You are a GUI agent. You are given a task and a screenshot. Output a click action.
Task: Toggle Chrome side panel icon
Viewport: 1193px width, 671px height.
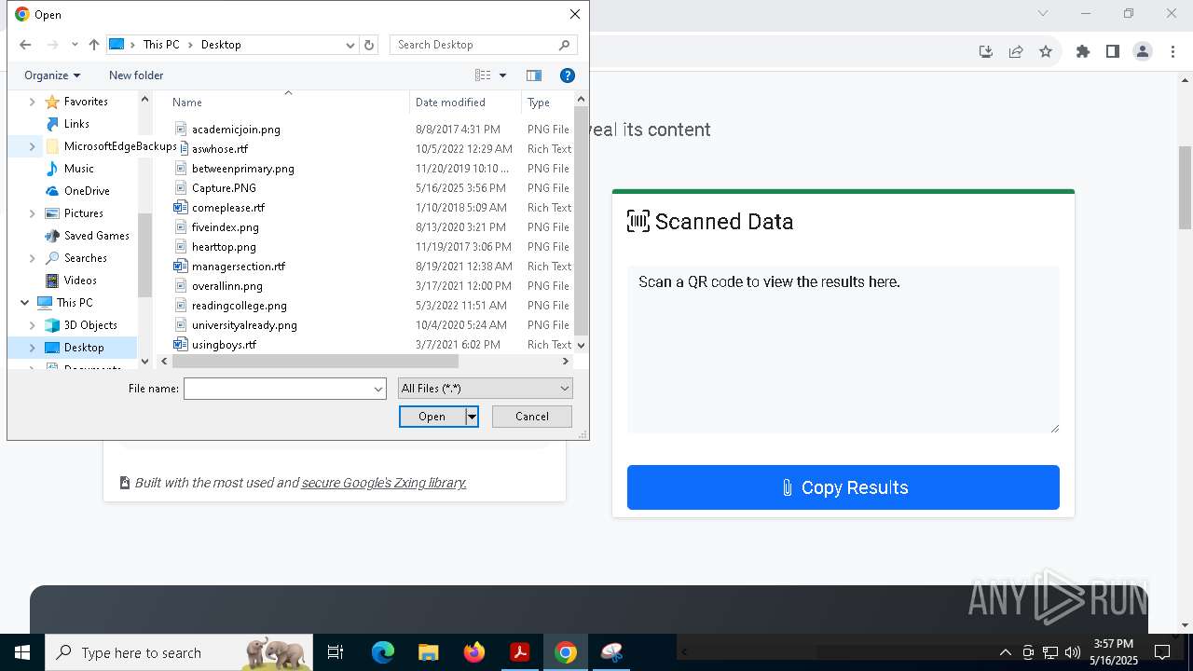1113,52
